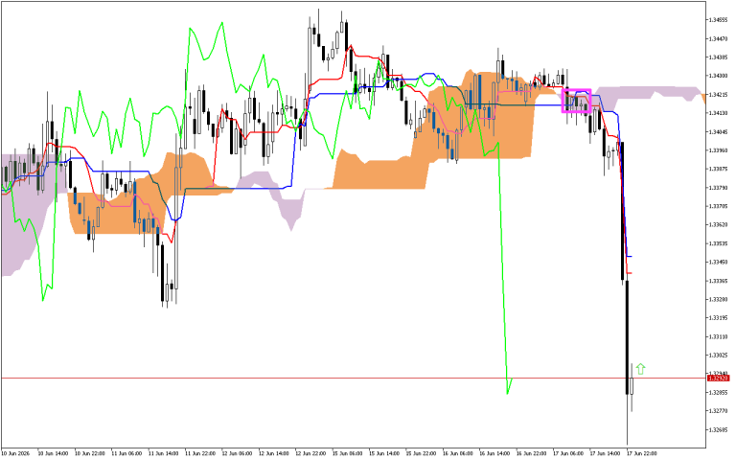Click the 12 Jun 06:00 time label
The image size is (736, 460).
(237, 453)
